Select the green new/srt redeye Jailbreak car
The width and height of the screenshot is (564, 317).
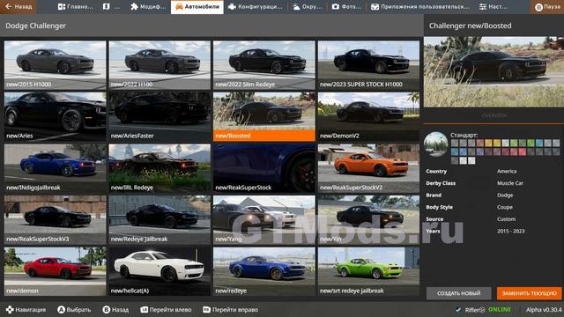pos(368,271)
